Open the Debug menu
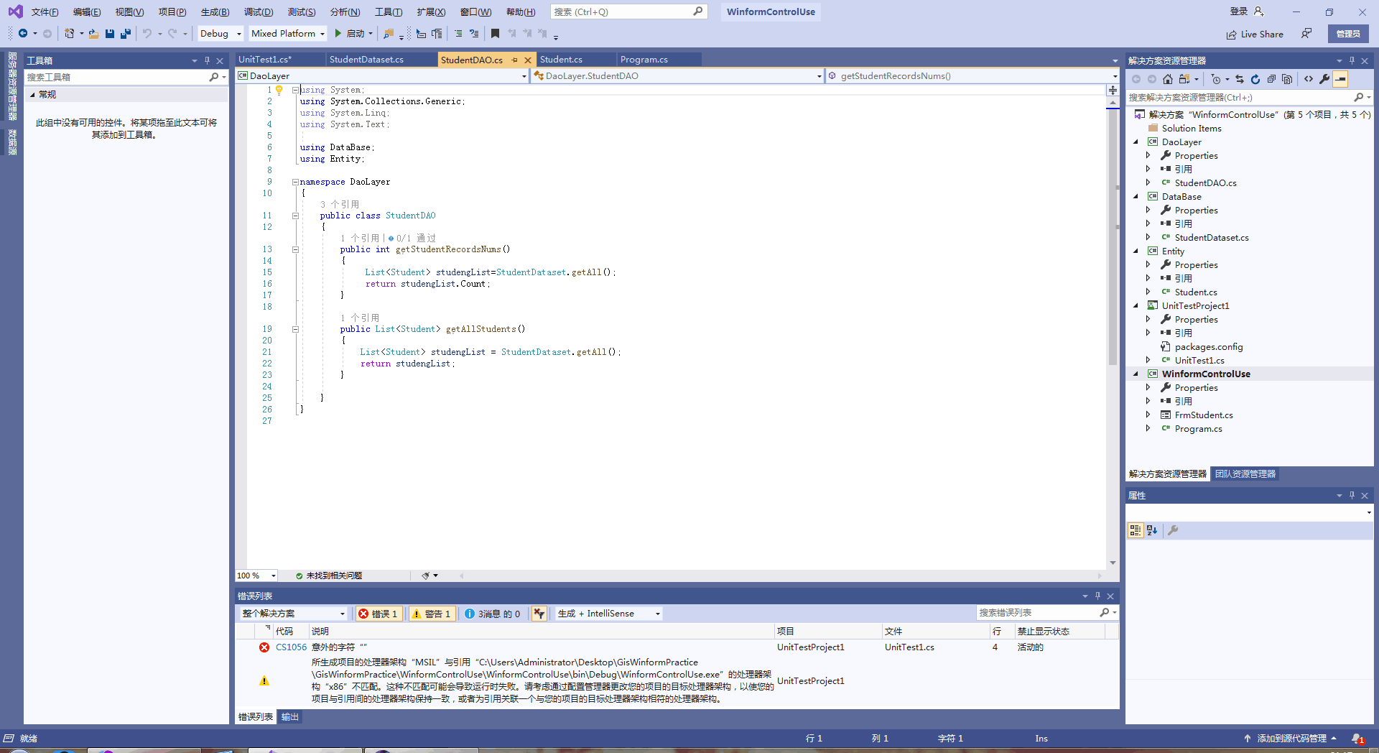The height and width of the screenshot is (753, 1379). 259,11
